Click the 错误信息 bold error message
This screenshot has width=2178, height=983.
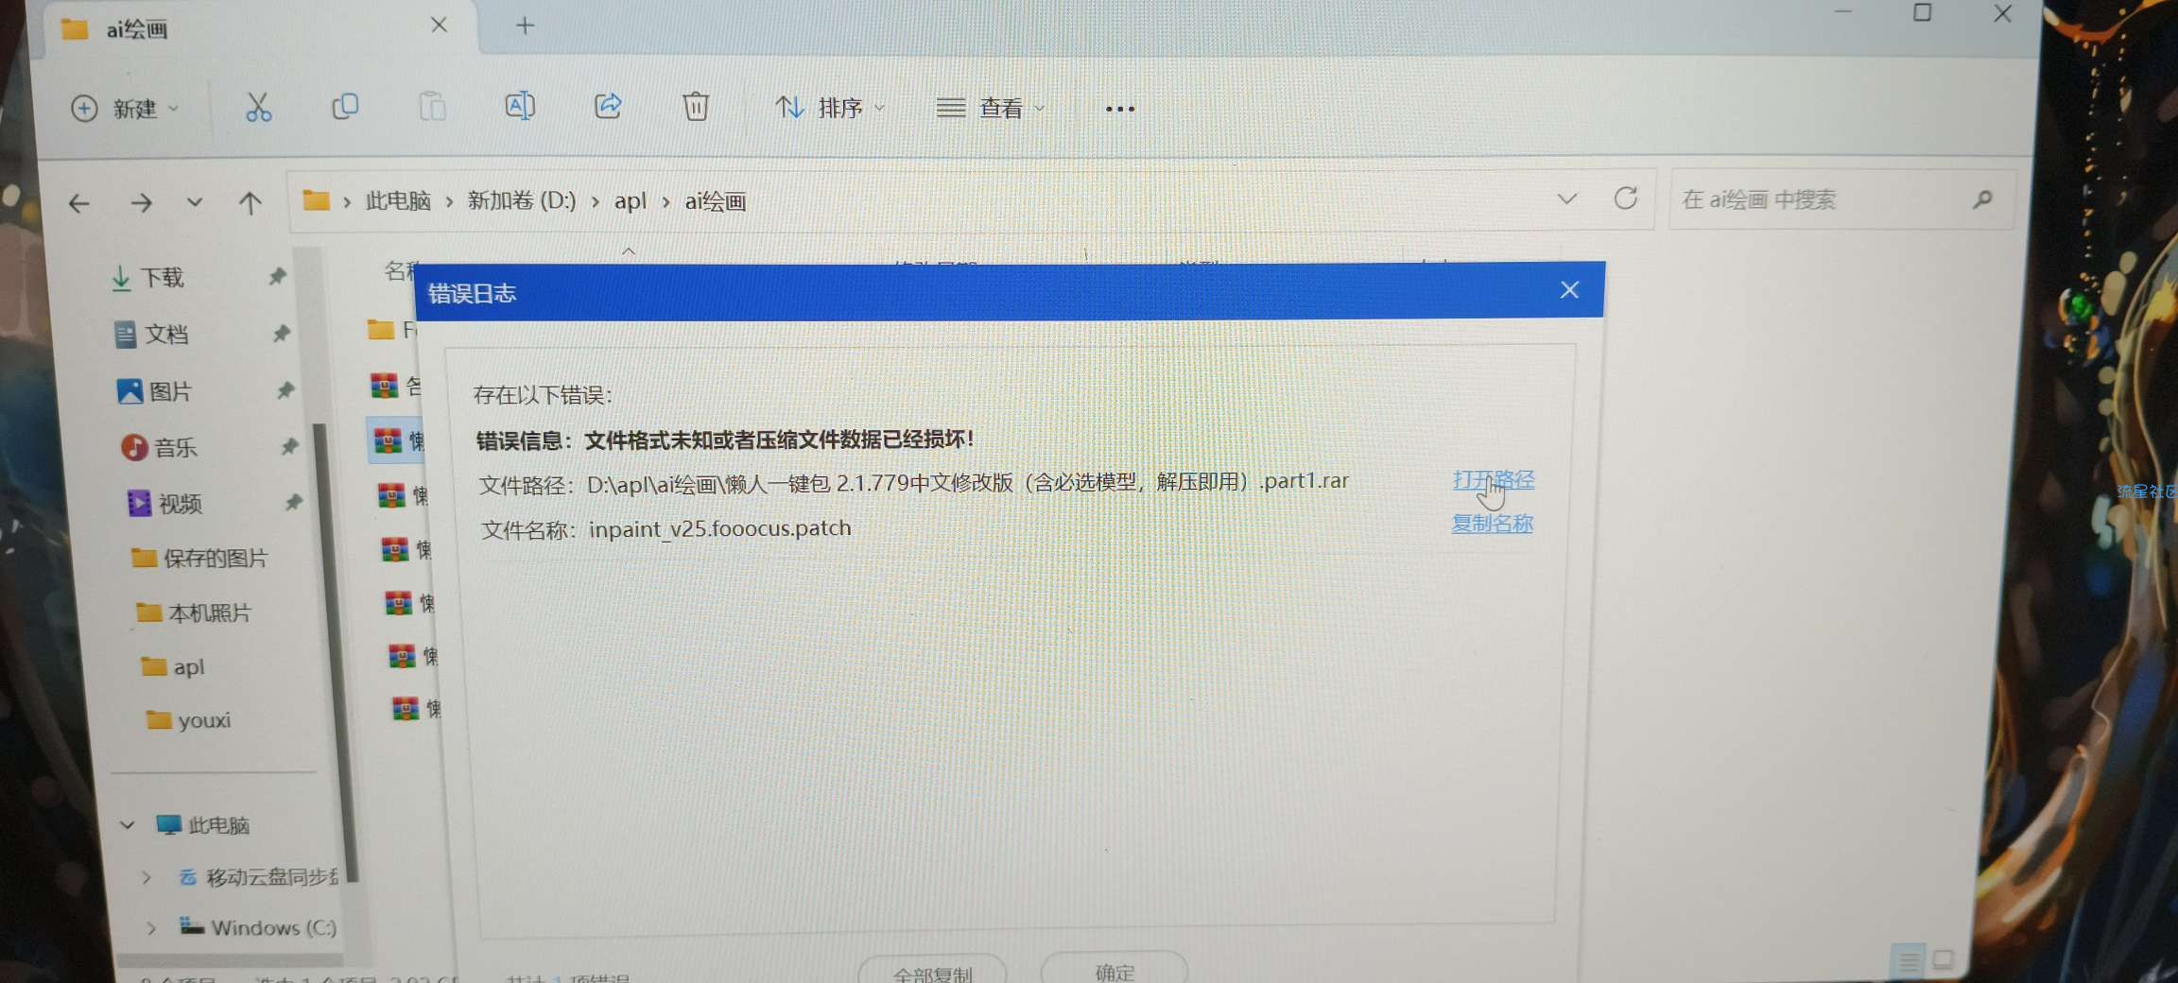(x=725, y=440)
